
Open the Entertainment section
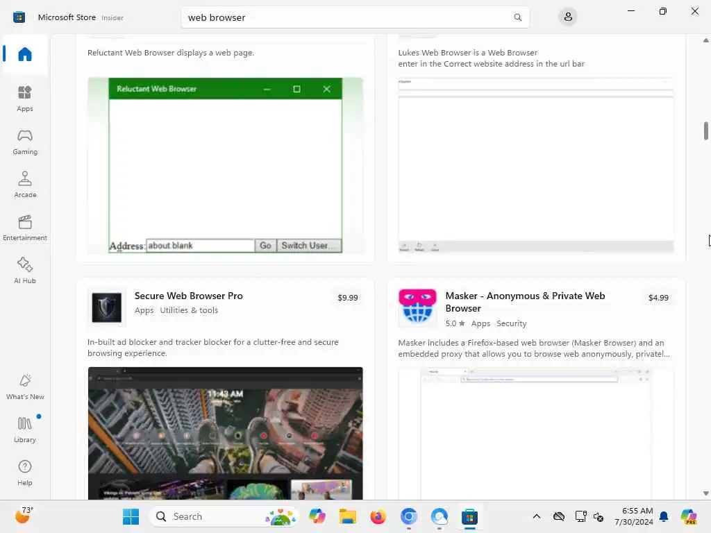(25, 228)
